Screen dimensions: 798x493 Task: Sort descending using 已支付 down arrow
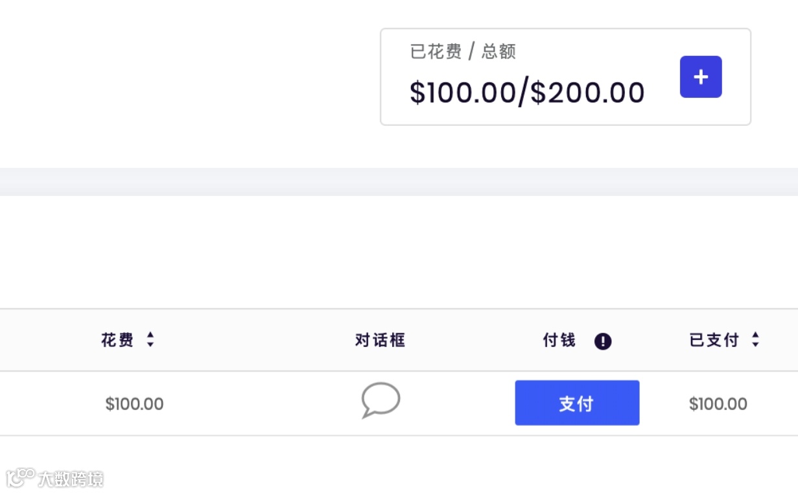point(755,344)
